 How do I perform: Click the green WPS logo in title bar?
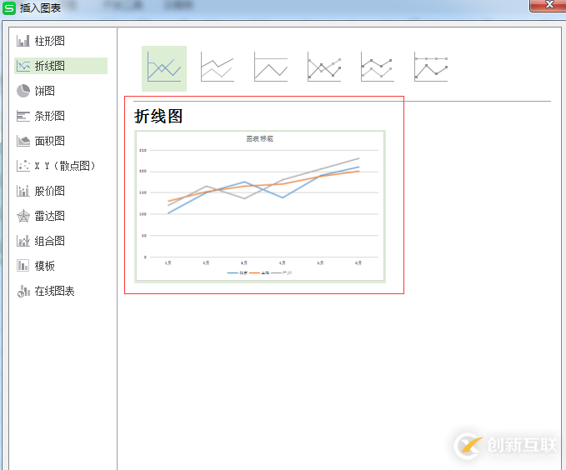[x=9, y=7]
